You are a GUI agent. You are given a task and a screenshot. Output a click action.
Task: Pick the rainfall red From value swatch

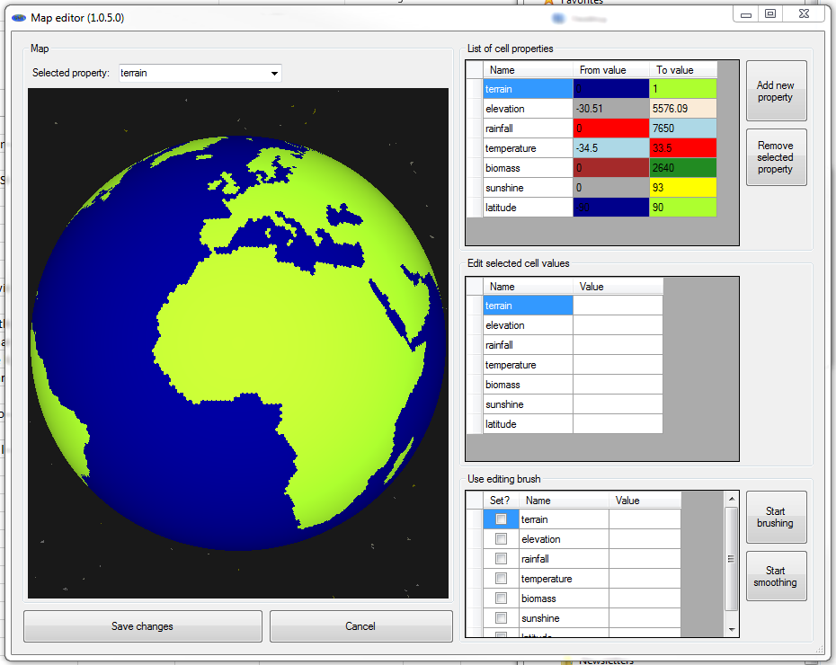click(610, 129)
